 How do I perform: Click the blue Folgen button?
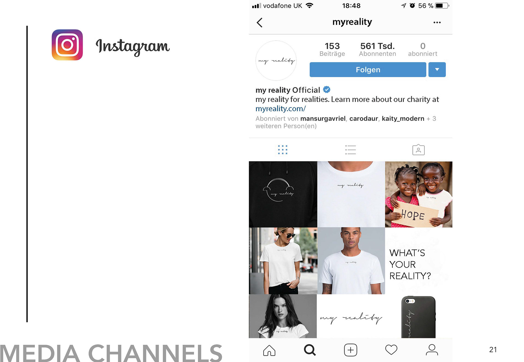point(368,70)
